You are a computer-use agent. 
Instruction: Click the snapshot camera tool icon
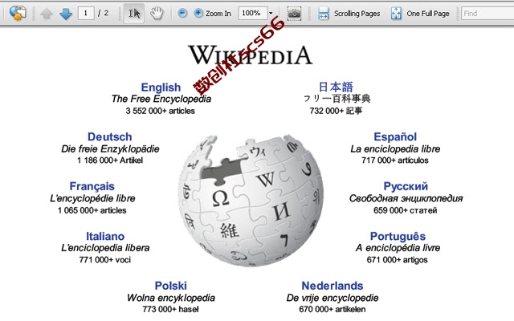coord(294,13)
